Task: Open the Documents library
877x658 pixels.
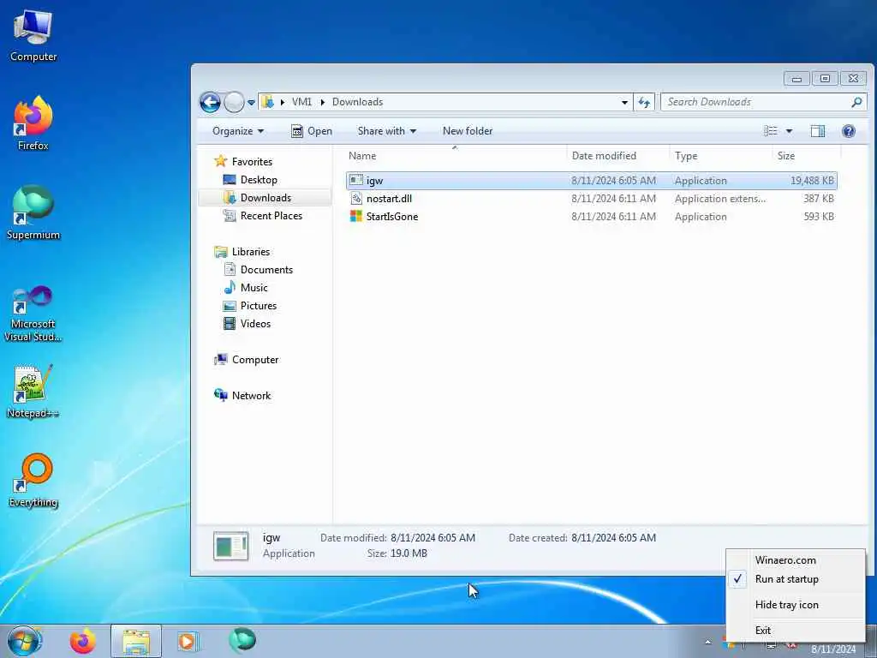Action: tap(266, 270)
